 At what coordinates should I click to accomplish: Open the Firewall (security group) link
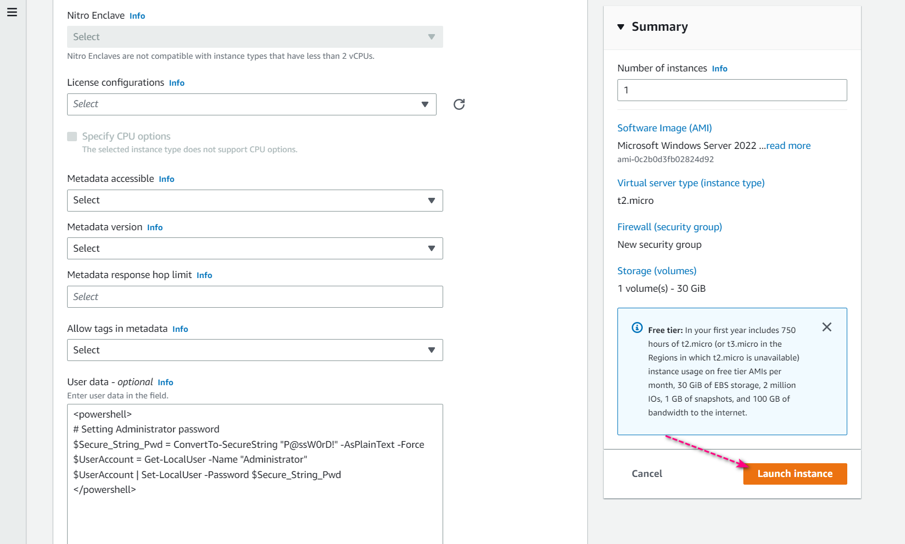[669, 227]
